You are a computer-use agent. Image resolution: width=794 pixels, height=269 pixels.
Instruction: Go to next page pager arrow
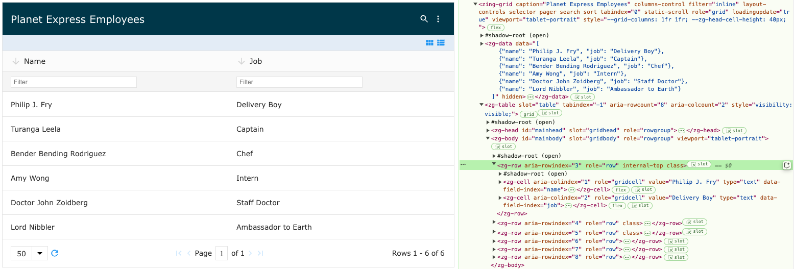(250, 253)
